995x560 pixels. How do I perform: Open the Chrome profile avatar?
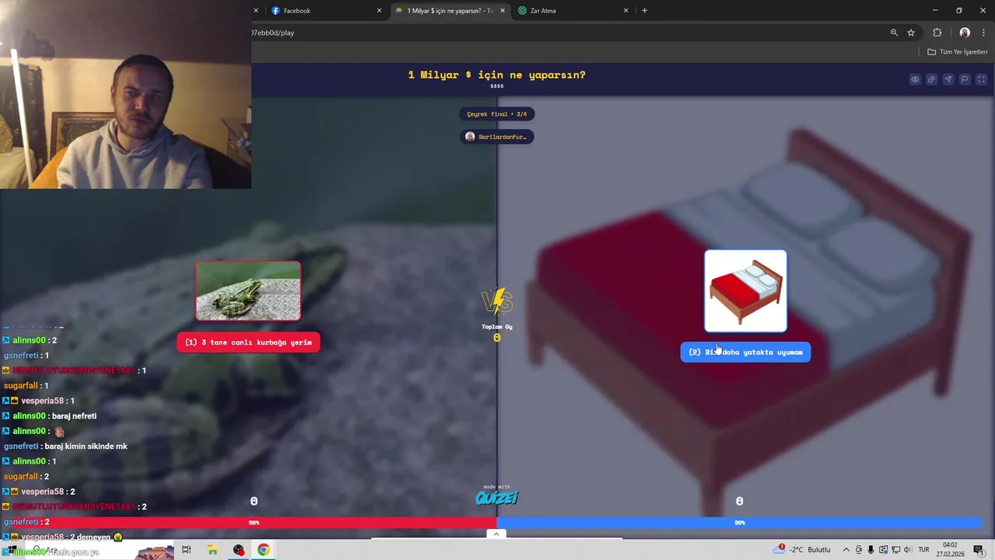coord(965,33)
